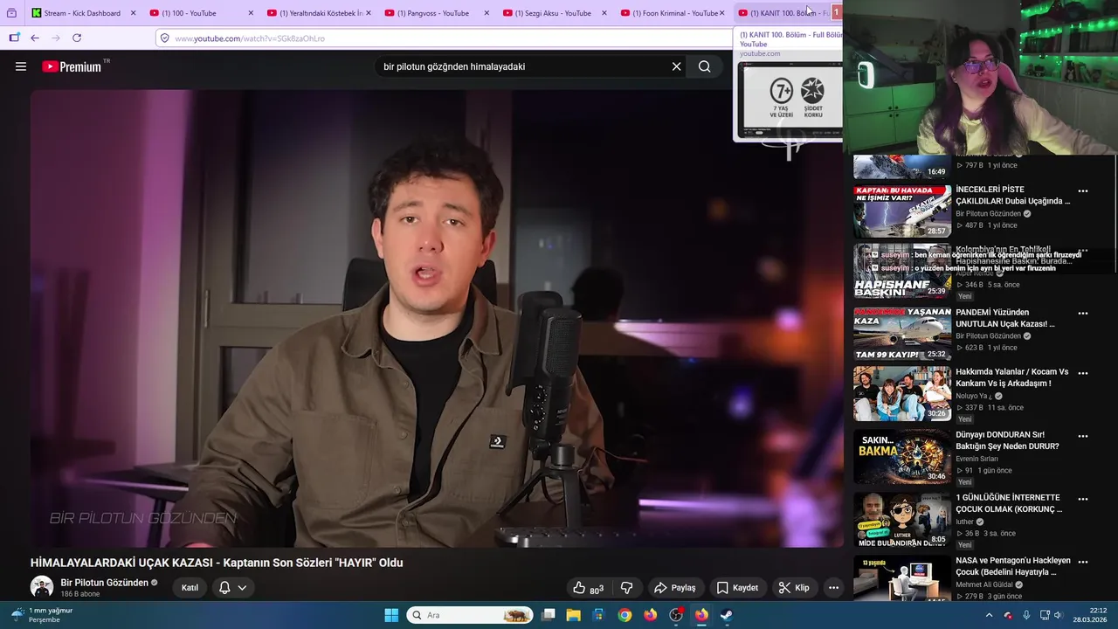Run search with magnifier button
The height and width of the screenshot is (629, 1118).
705,66
